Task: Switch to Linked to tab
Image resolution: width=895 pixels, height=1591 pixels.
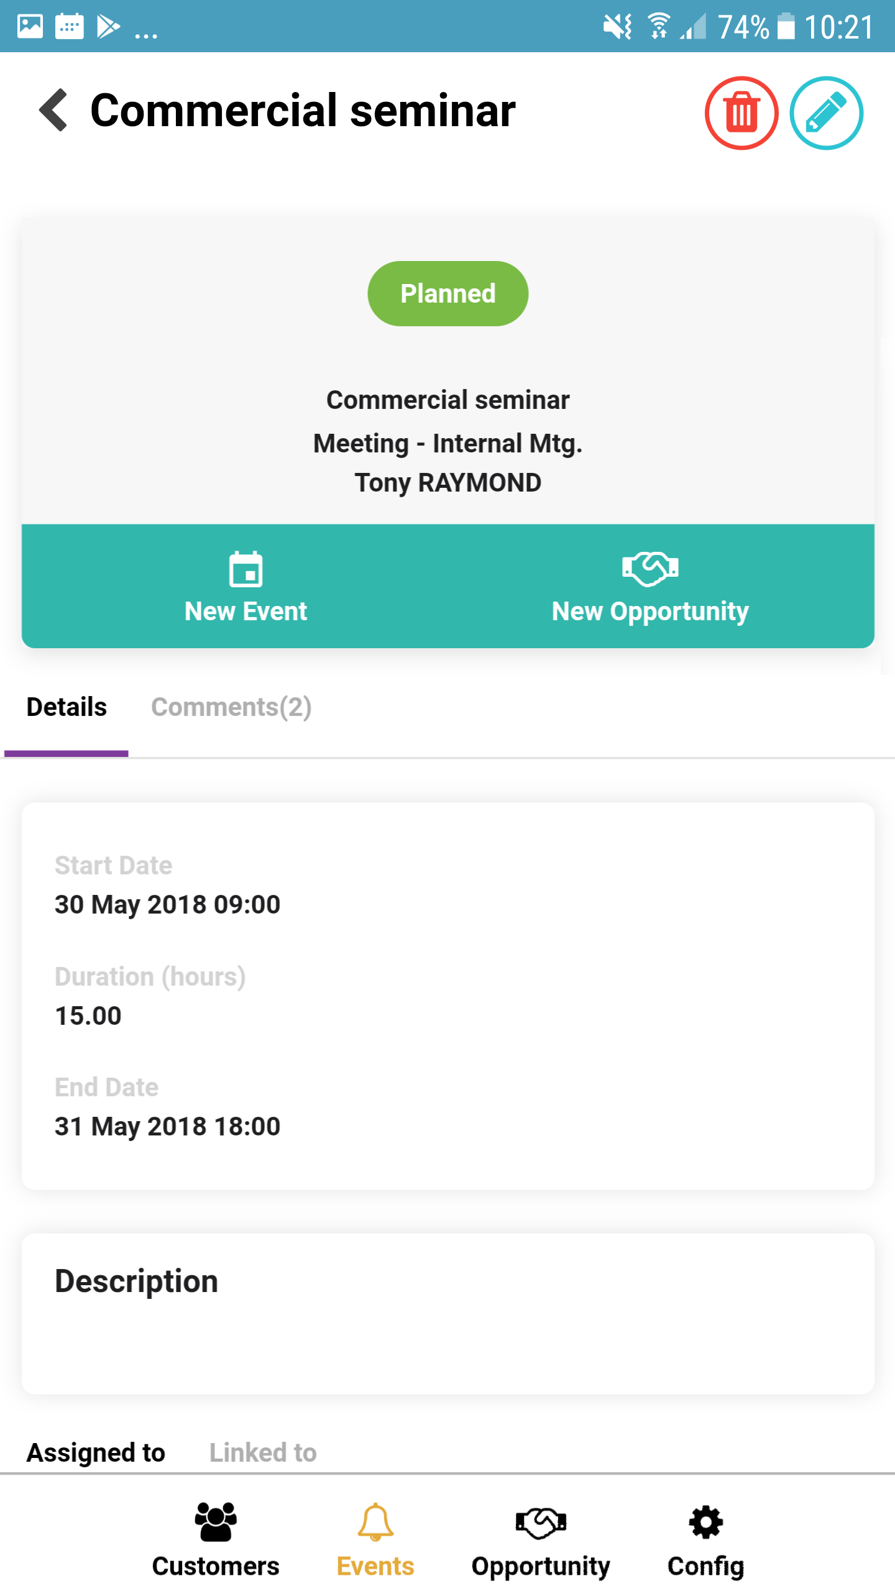Action: (x=263, y=1452)
